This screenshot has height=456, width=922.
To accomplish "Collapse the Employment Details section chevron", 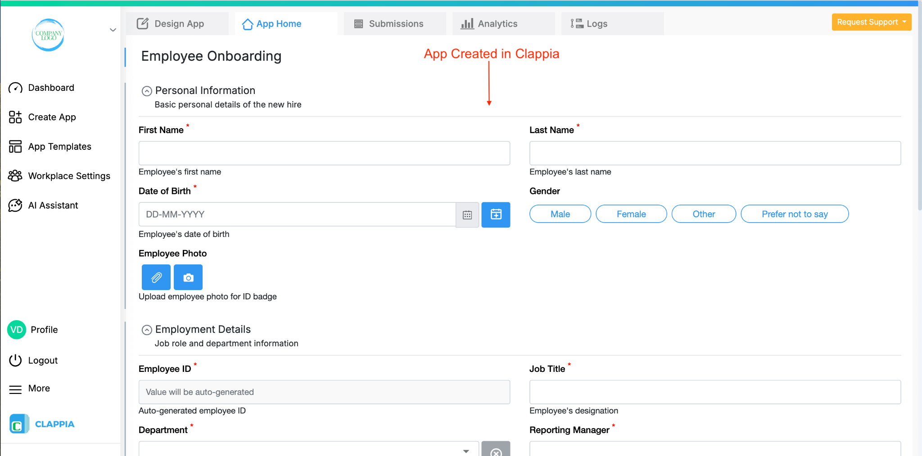I will [x=146, y=329].
